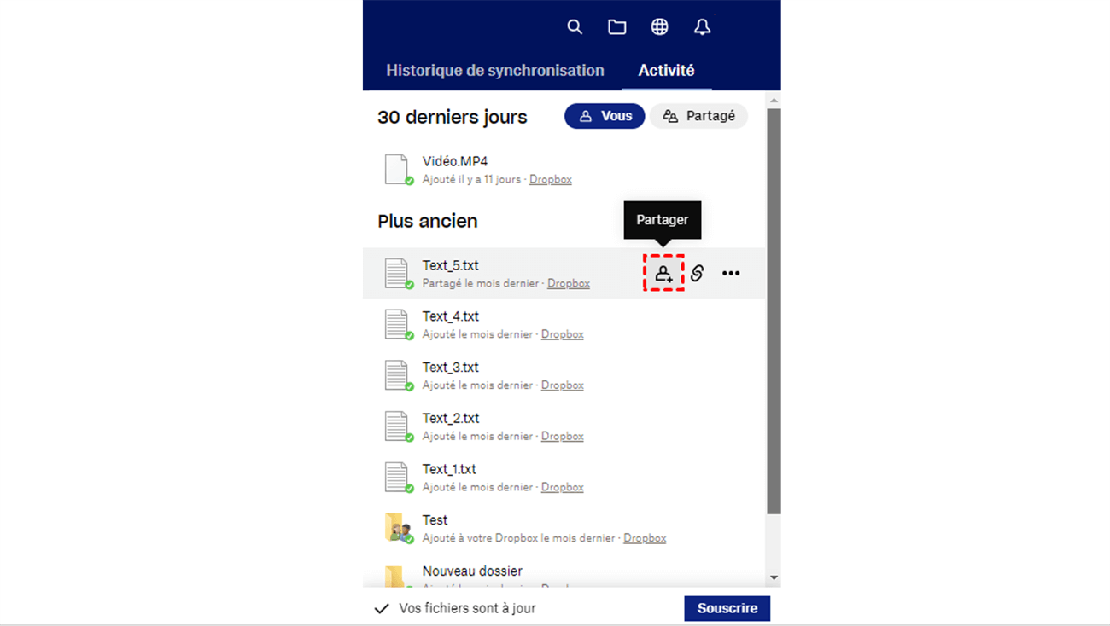1110x626 pixels.
Task: Open the notifications bell icon
Action: click(702, 27)
